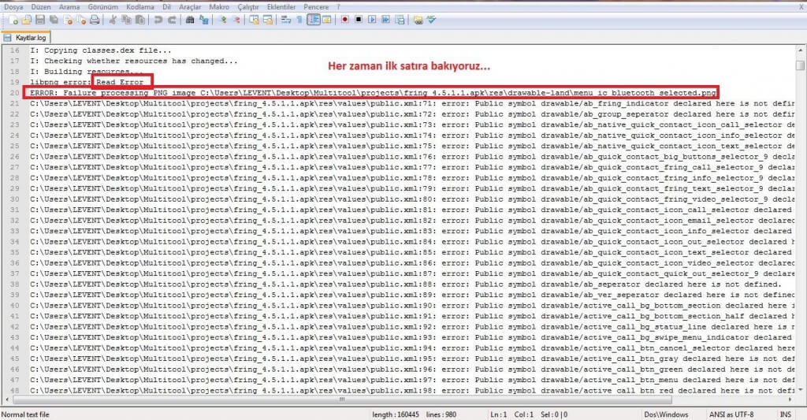Click the Undo arrow icon
This screenshot has height=420, width=807.
[158, 20]
